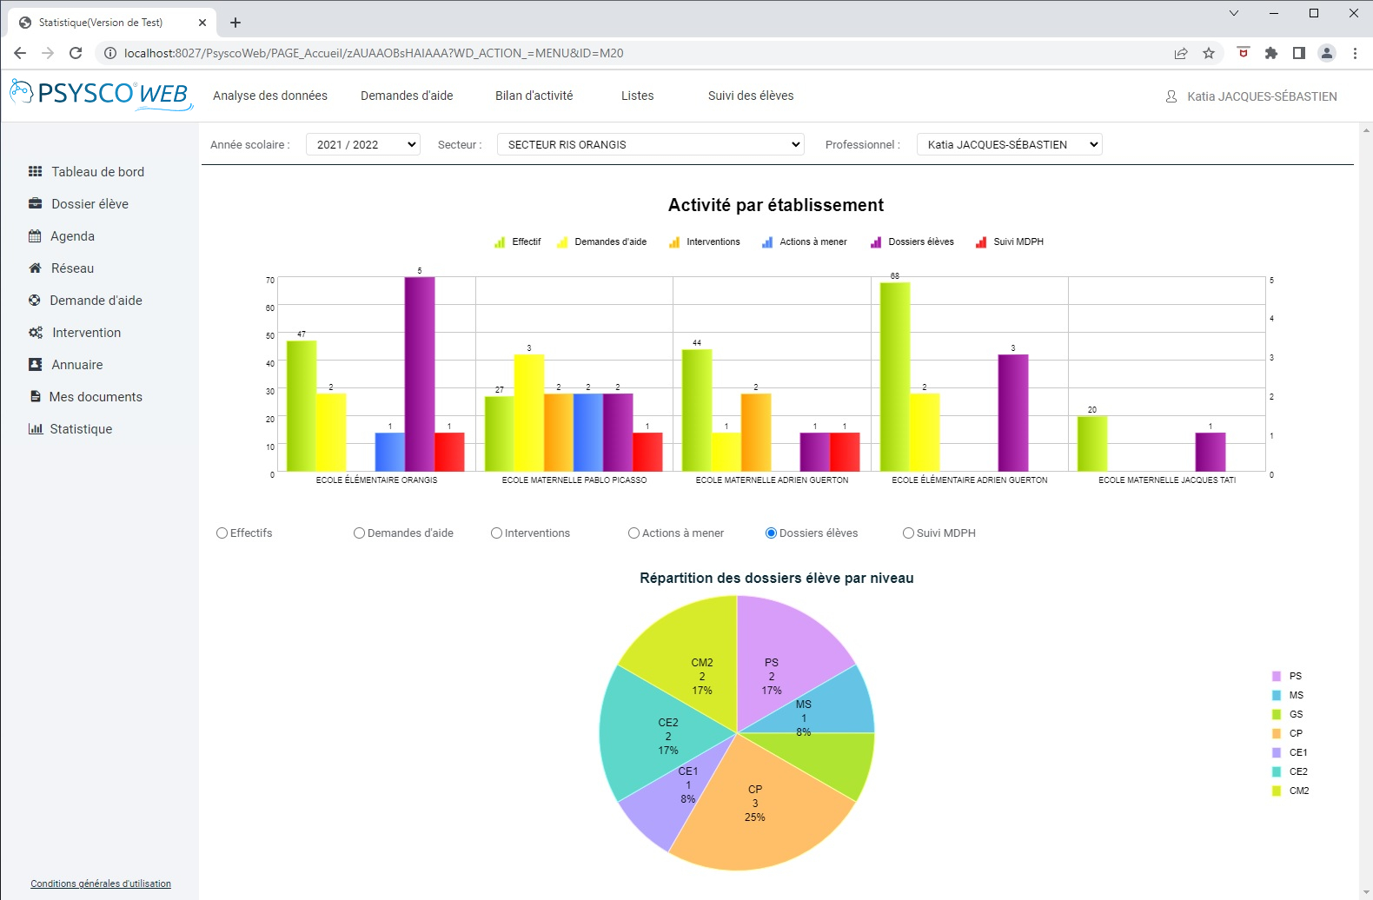Open Conditions générales d'utilisation link
Image resolution: width=1373 pixels, height=900 pixels.
coord(101,883)
